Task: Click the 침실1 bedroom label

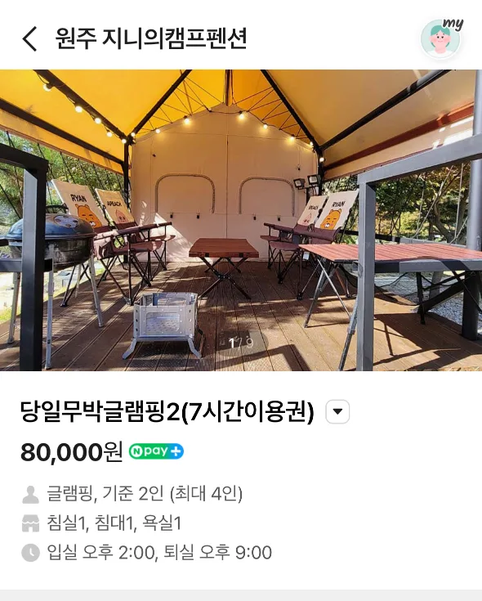Action: point(66,523)
